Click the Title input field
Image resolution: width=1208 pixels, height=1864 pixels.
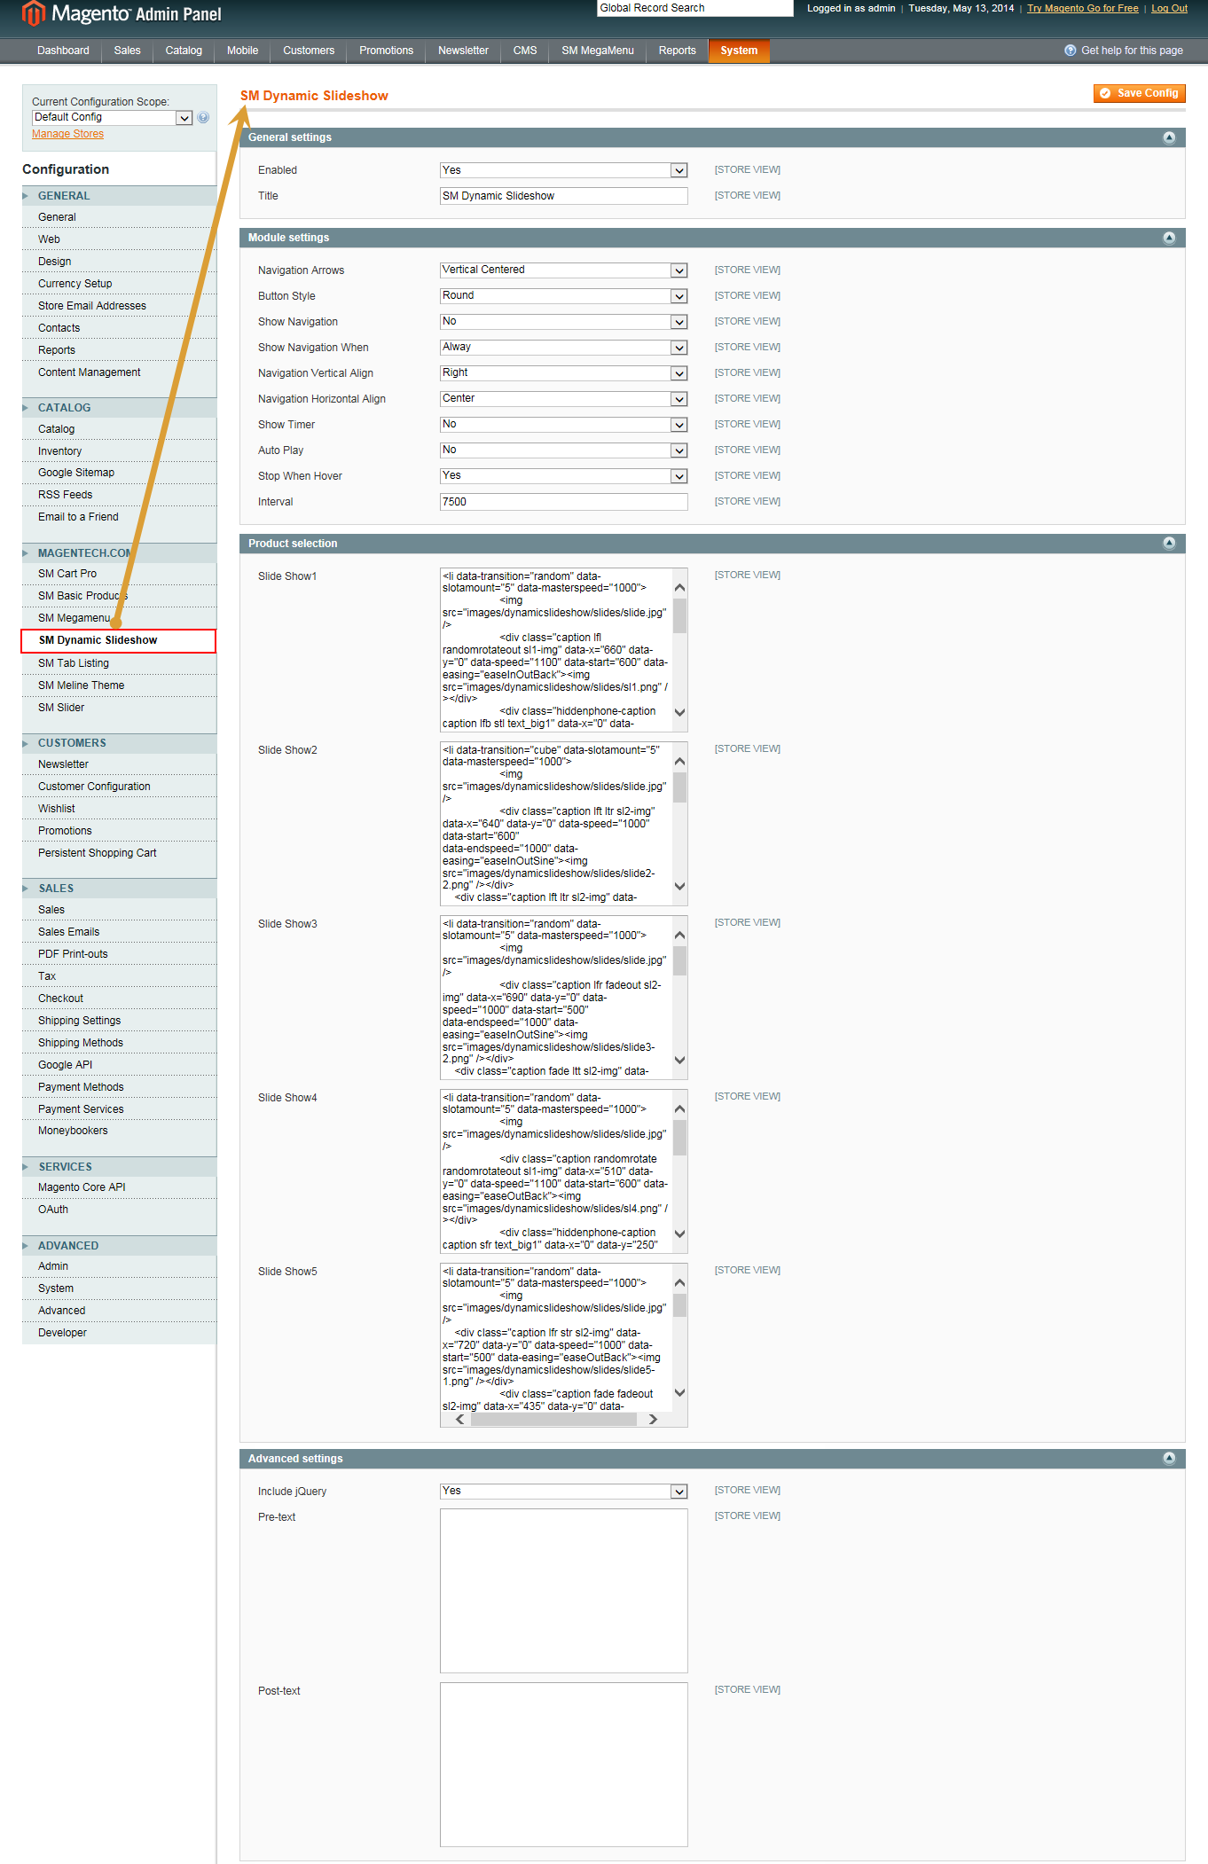(x=563, y=196)
